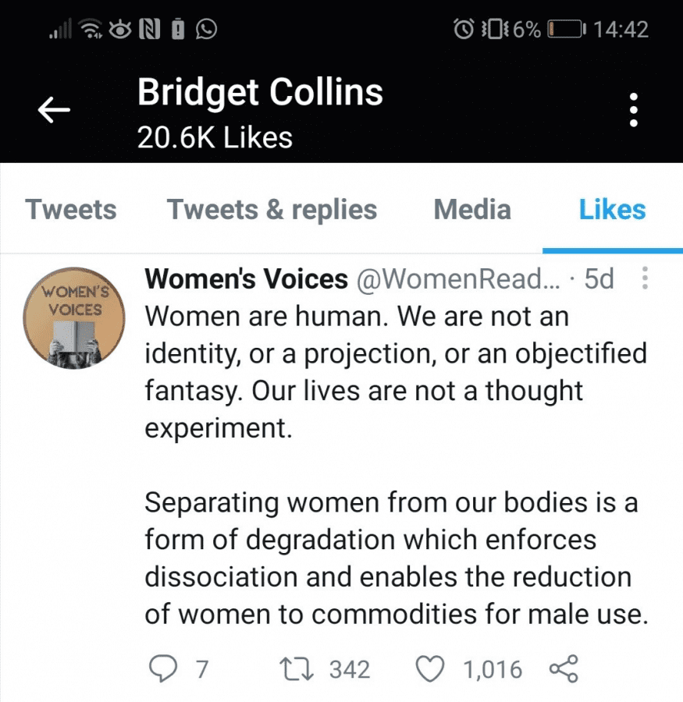Click the Bridget Collins header title

click(x=260, y=92)
